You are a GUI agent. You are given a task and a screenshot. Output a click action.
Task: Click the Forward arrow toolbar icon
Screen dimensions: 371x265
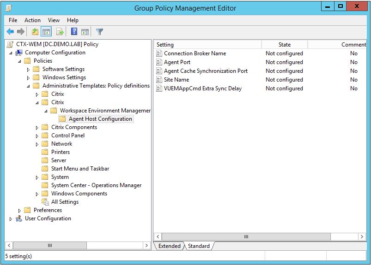point(21,32)
